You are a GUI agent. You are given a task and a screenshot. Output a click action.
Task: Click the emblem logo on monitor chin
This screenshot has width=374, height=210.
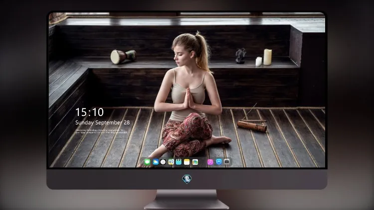pos(187,179)
